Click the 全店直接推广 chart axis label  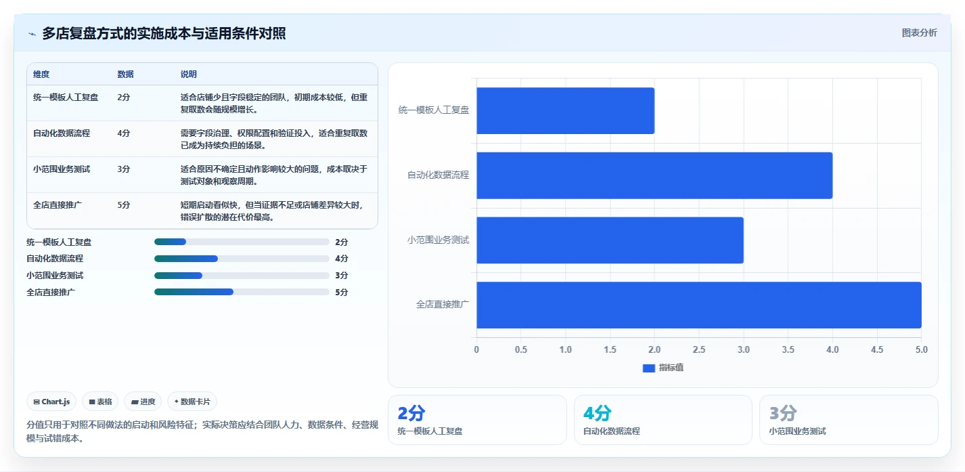(x=443, y=305)
